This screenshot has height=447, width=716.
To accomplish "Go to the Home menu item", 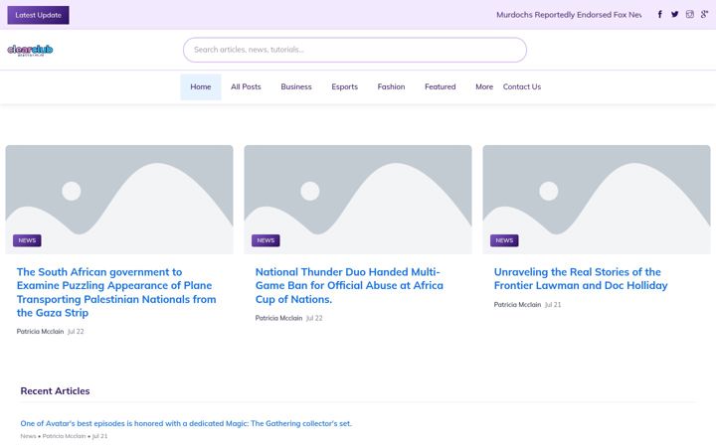I will [x=201, y=86].
